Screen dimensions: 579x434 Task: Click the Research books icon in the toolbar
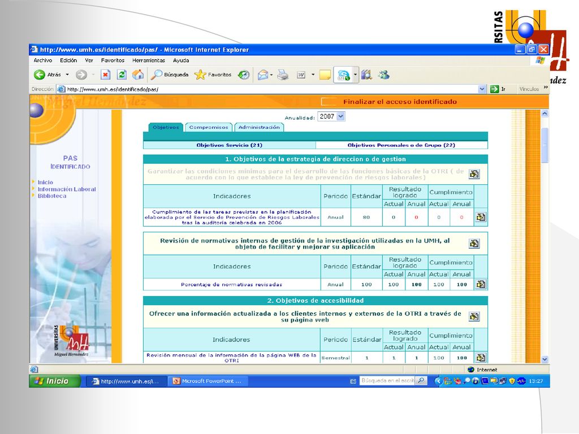[x=366, y=75]
